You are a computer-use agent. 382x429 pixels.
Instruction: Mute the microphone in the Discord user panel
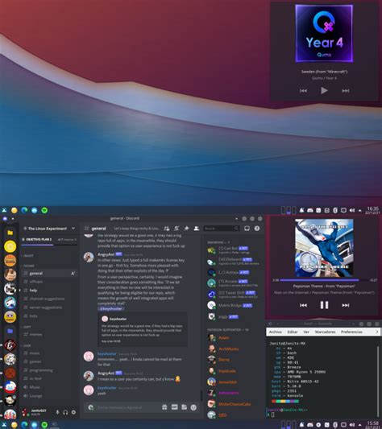[x=57, y=412]
